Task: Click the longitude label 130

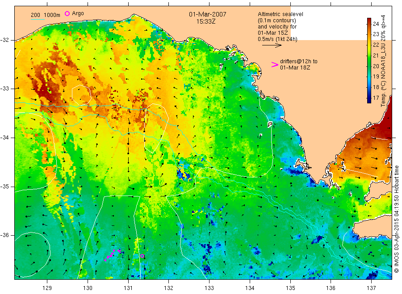Action: 88,288
